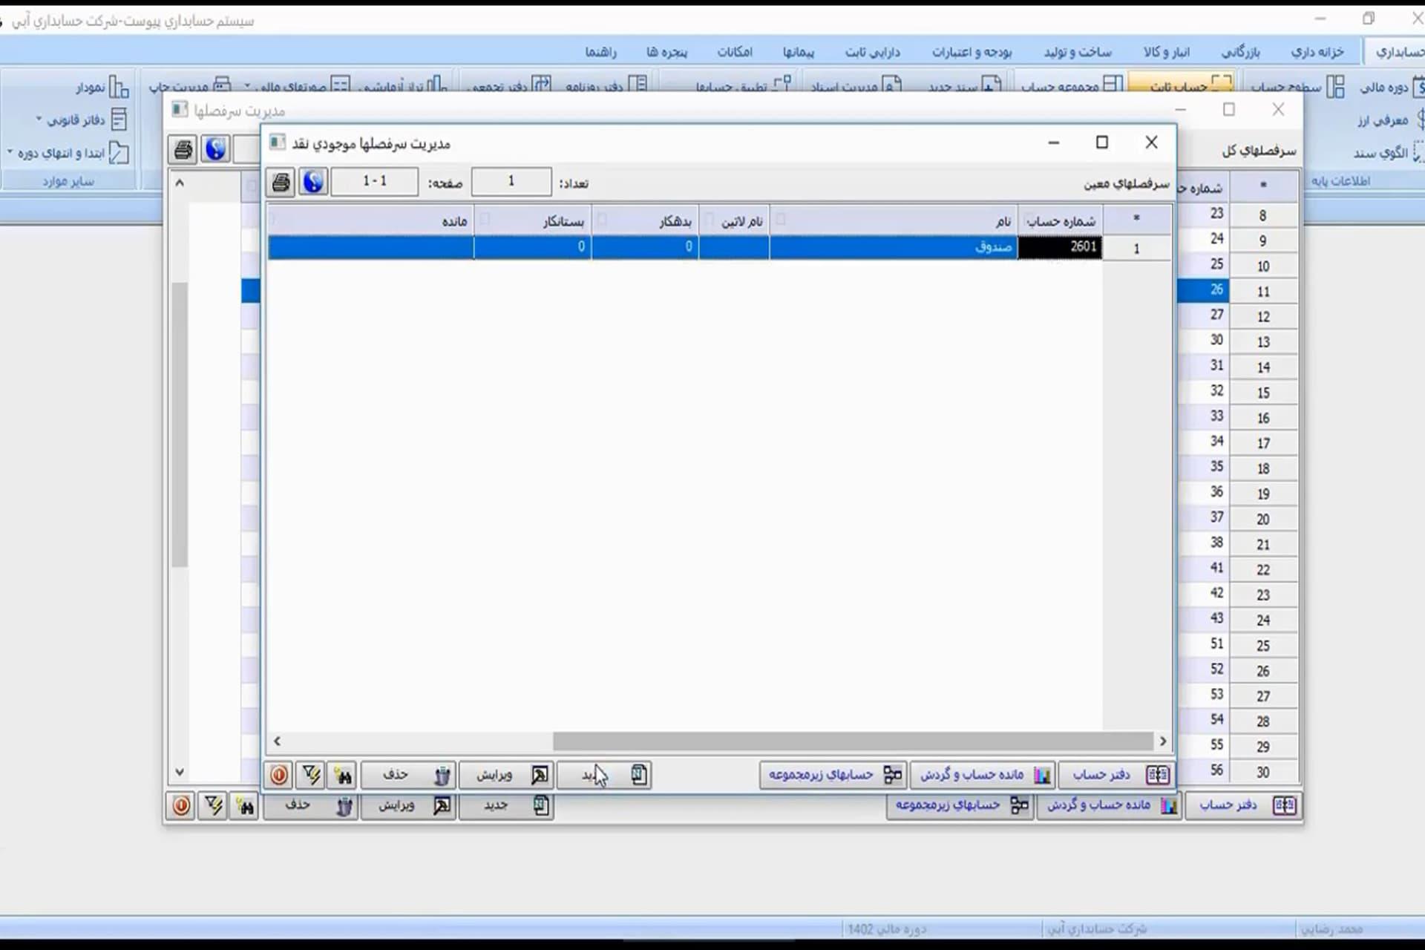Click the filter lightning icon in the front dialog
The width and height of the screenshot is (1425, 950).
311,775
